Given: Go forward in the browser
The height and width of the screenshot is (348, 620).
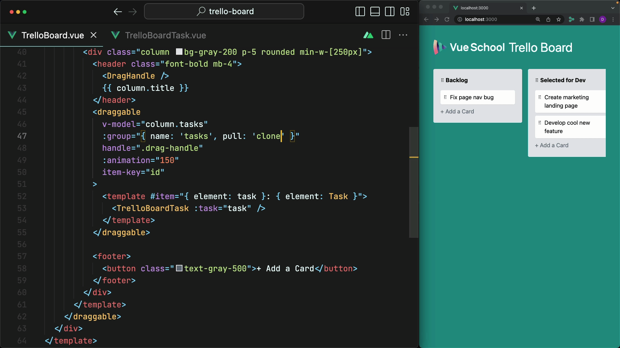Looking at the screenshot, I should (x=437, y=19).
